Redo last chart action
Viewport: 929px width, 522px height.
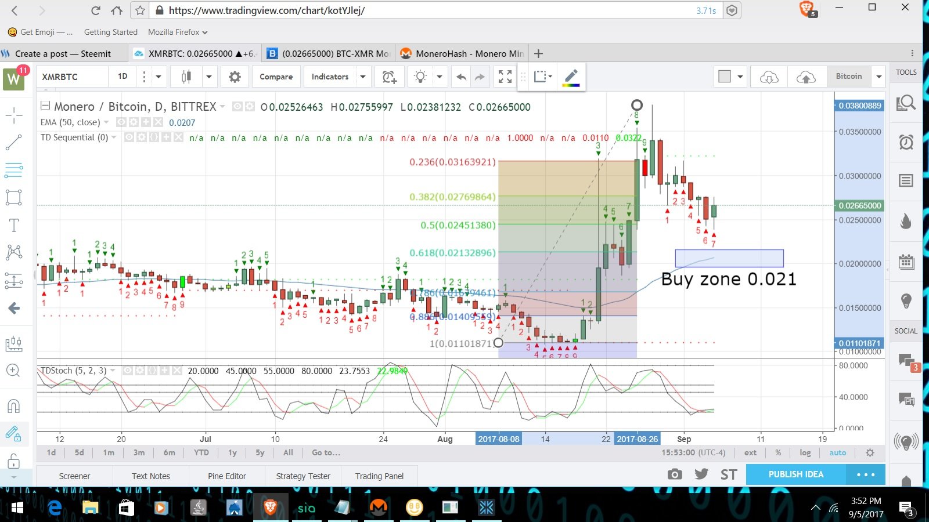480,77
